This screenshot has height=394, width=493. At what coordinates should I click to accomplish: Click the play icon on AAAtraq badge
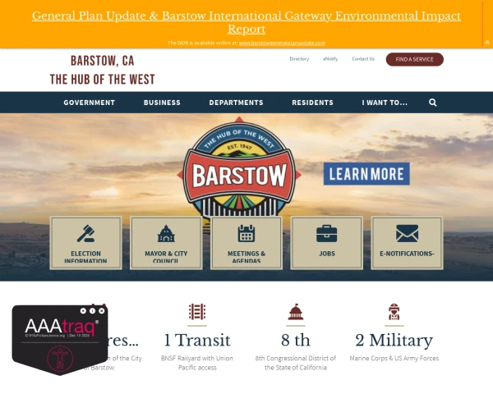click(x=83, y=311)
